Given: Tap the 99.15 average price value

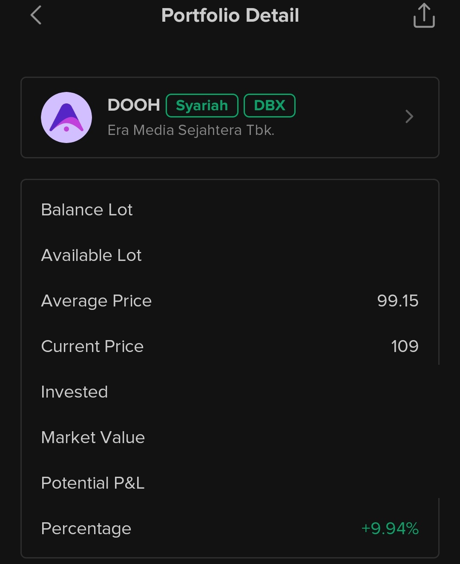Looking at the screenshot, I should pyautogui.click(x=397, y=301).
